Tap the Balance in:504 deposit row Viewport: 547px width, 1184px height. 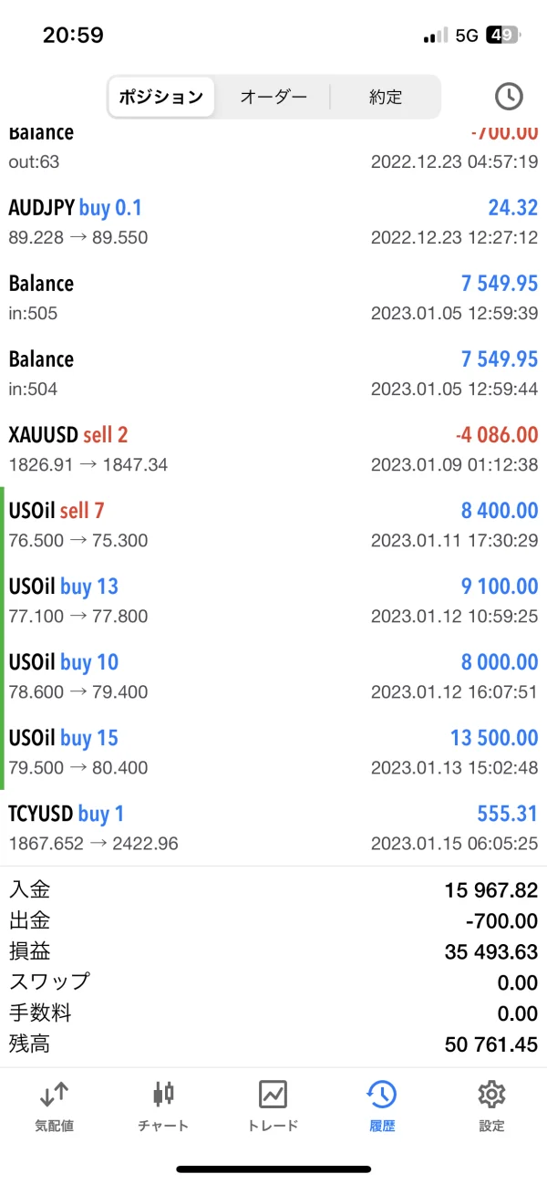tap(273, 374)
